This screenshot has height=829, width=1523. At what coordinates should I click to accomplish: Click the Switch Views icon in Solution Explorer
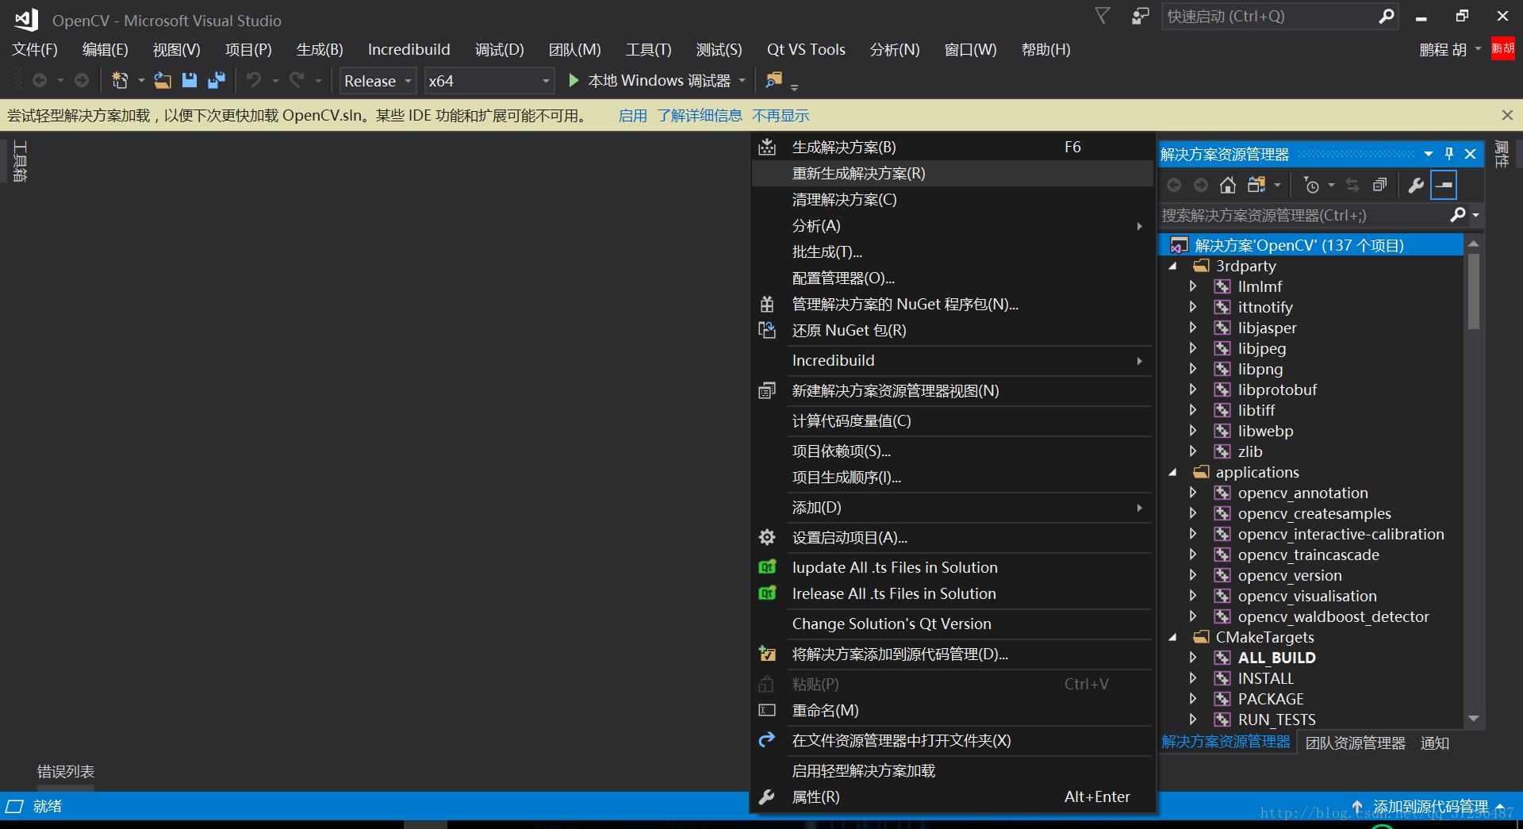click(1256, 185)
